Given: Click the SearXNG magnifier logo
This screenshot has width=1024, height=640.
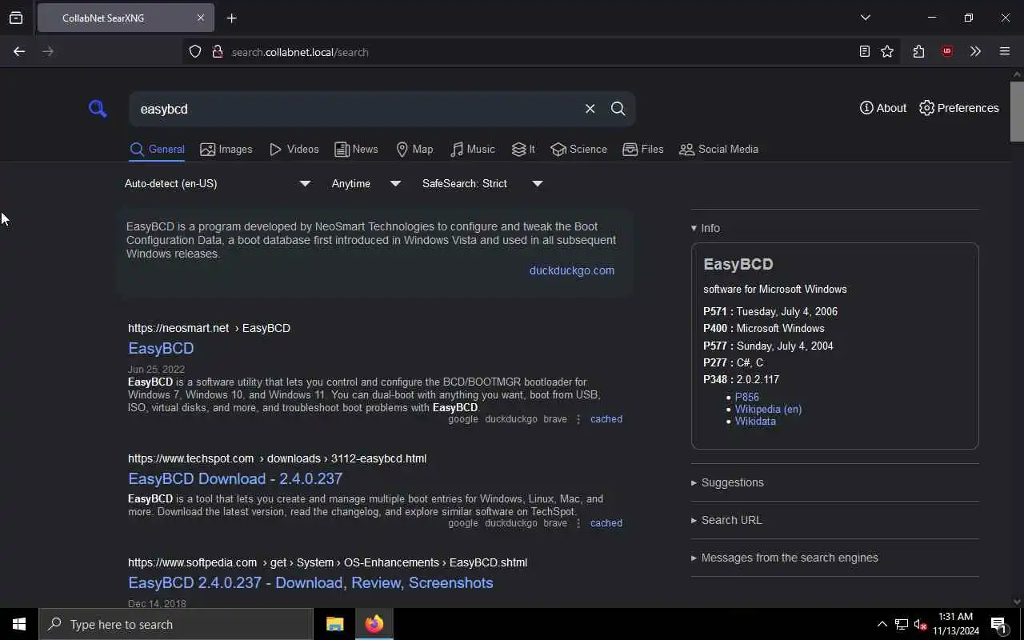Looking at the screenshot, I should coord(98,109).
